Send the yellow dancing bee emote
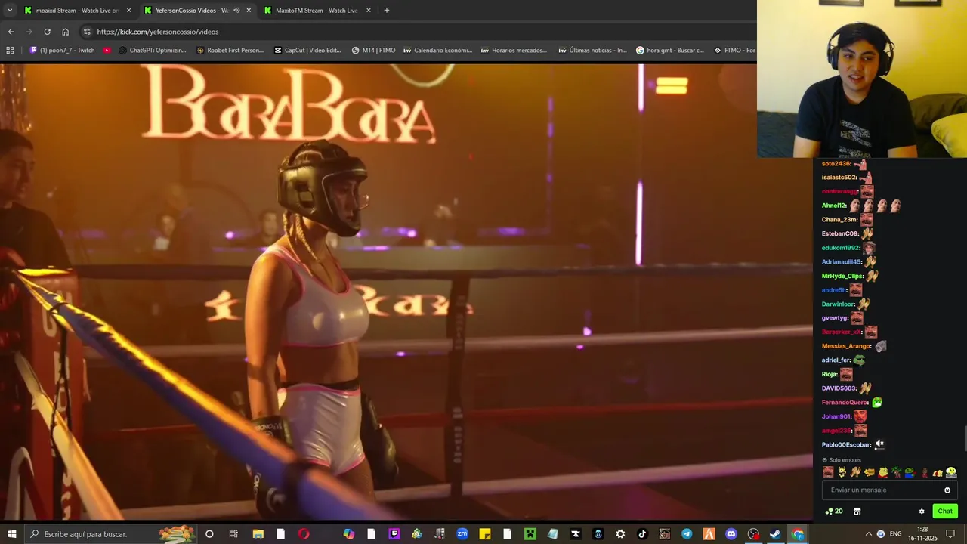The image size is (967, 544). 842,472
